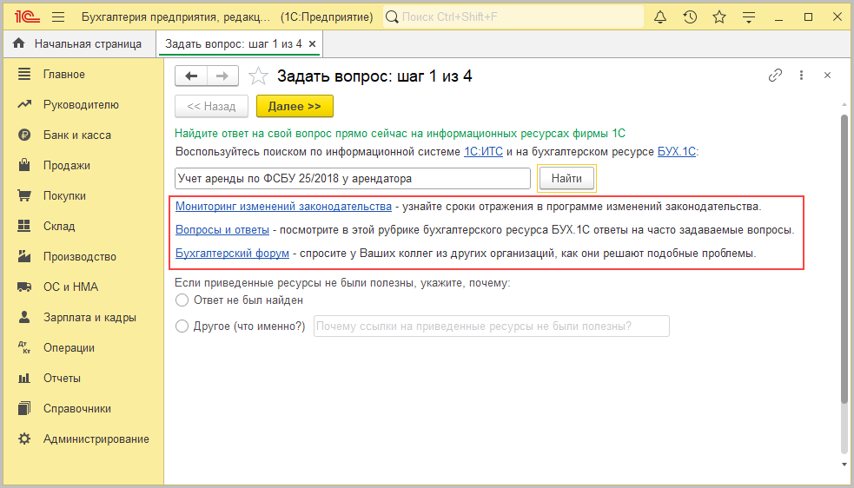
Task: Click the notifications bell icon
Action: pyautogui.click(x=660, y=16)
